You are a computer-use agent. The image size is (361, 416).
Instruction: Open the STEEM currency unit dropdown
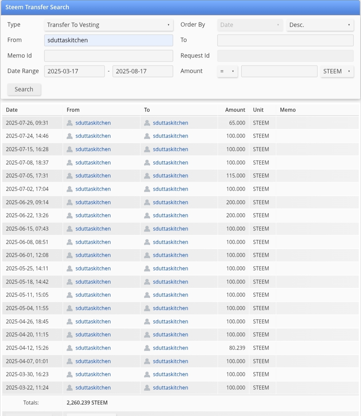pos(337,71)
